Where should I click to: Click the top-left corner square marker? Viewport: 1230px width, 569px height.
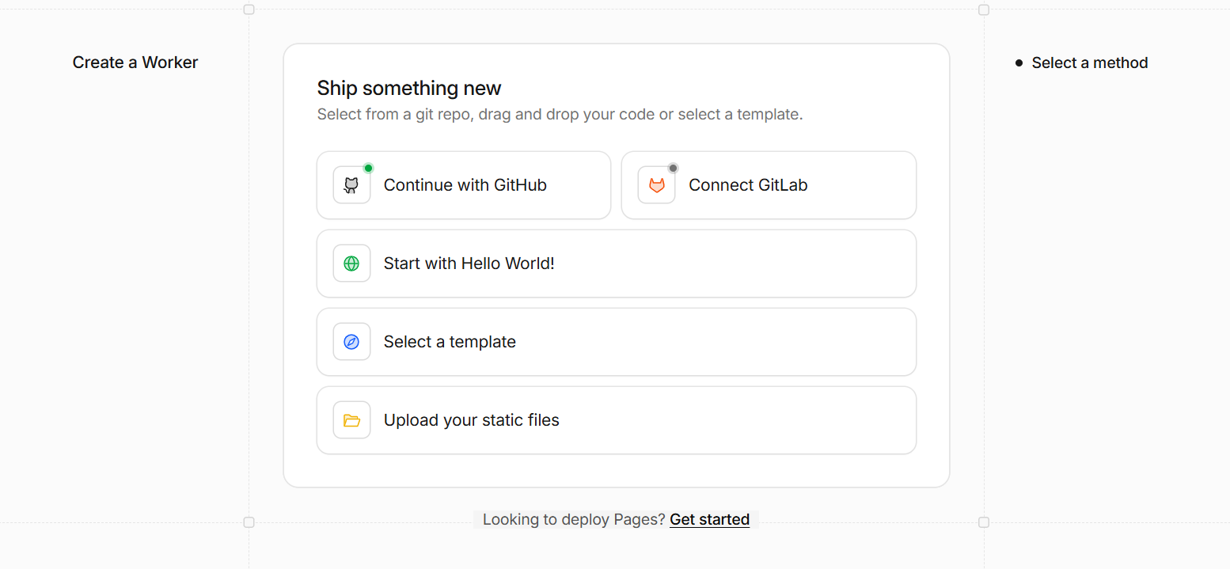(x=249, y=9)
